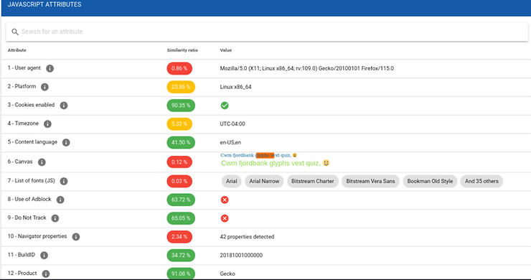Click the 34.72 % BuildID badge
The image size is (531, 280).
pyautogui.click(x=181, y=256)
